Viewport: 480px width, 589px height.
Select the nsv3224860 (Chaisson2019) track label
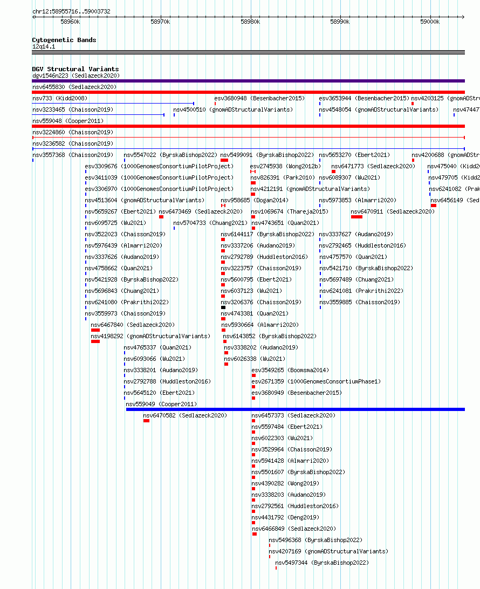pos(72,132)
